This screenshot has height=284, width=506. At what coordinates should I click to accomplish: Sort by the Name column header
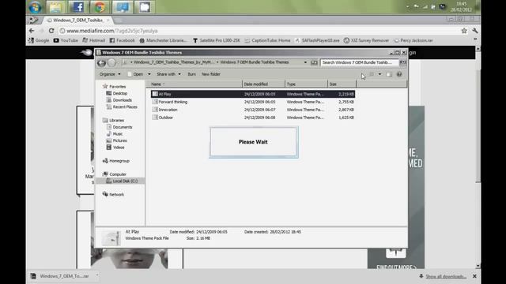click(194, 84)
